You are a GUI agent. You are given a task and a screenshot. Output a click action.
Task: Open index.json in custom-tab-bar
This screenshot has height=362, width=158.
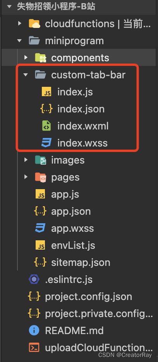pyautogui.click(x=81, y=109)
